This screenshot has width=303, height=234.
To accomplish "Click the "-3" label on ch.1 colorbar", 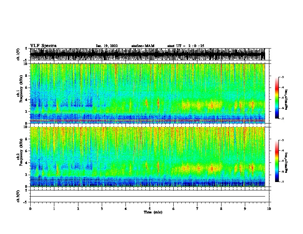I will pos(282,77).
